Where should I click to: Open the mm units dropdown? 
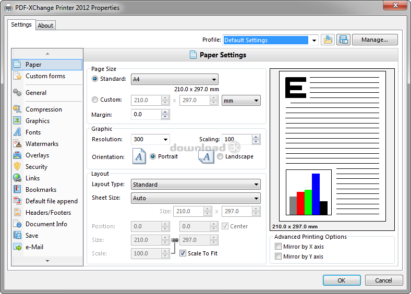(x=241, y=101)
